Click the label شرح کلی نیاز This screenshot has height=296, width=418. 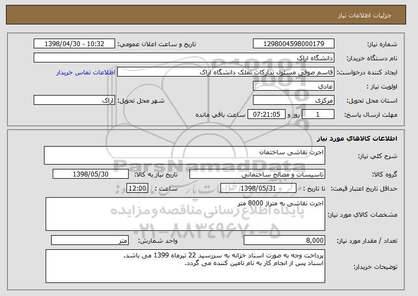[378, 156]
